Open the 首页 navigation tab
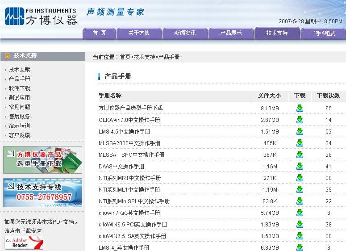The image size is (346, 251). tap(99, 33)
